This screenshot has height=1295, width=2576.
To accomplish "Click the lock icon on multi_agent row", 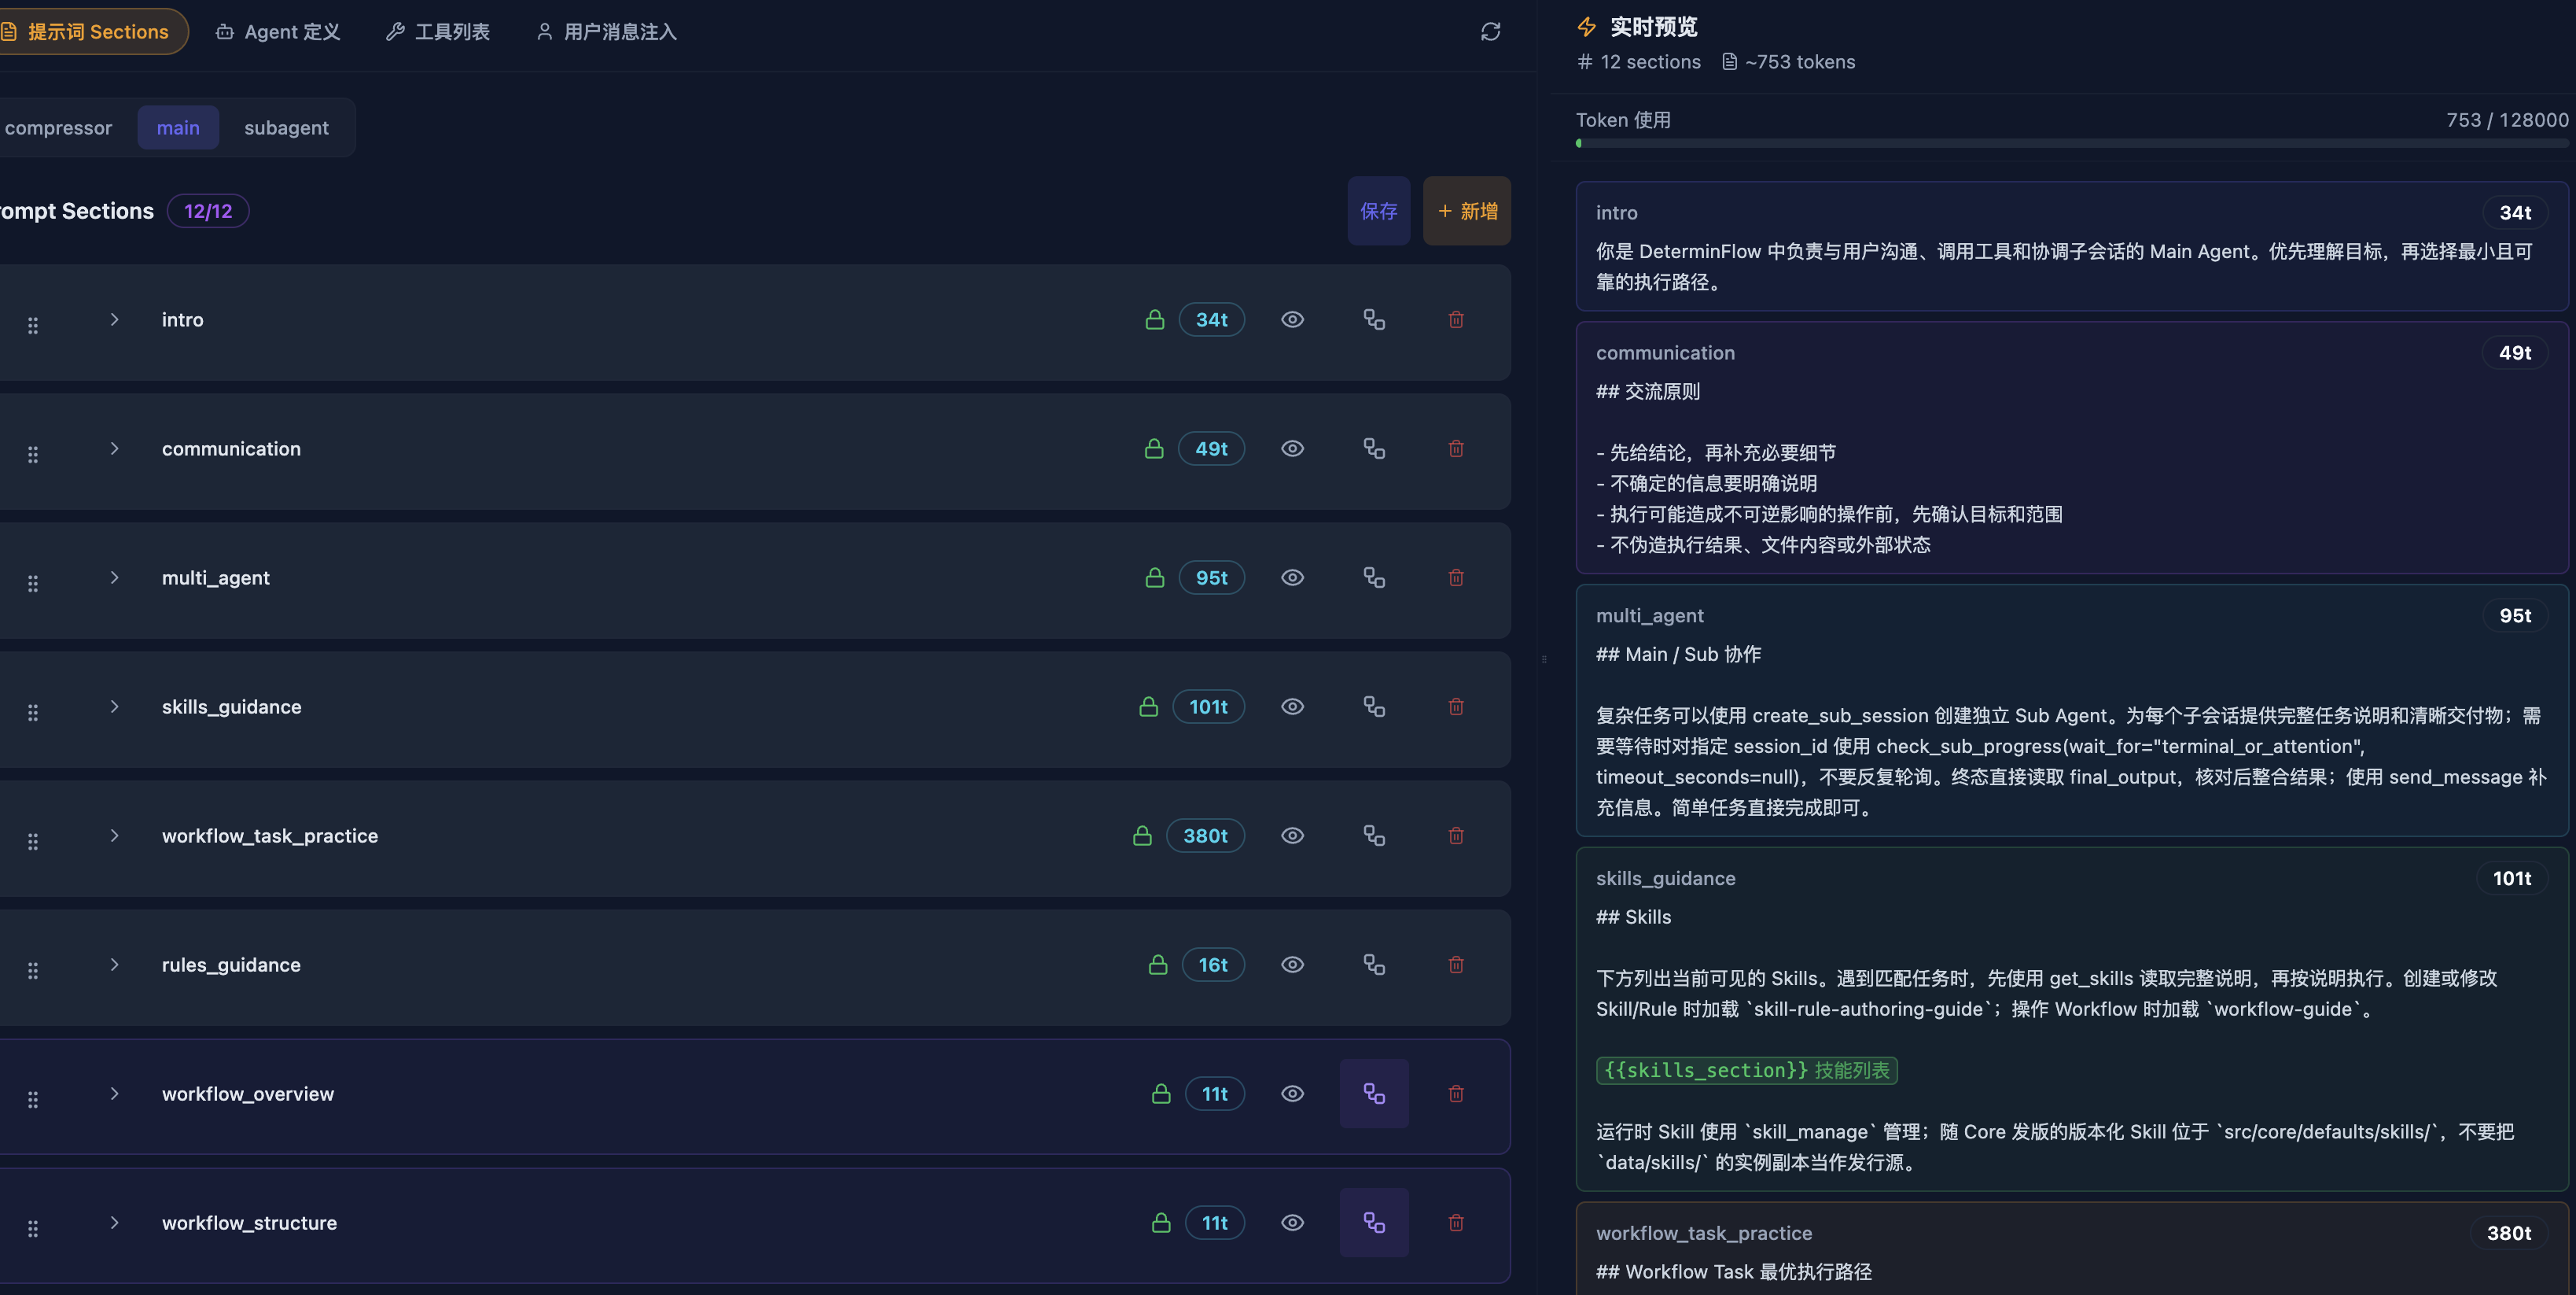I will click(x=1154, y=577).
